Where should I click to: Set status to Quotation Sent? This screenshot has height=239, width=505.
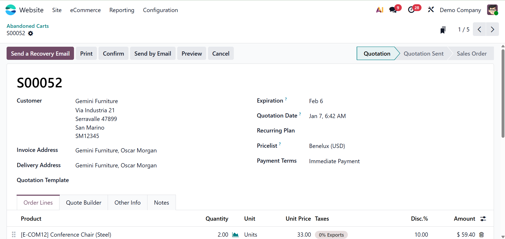click(423, 54)
